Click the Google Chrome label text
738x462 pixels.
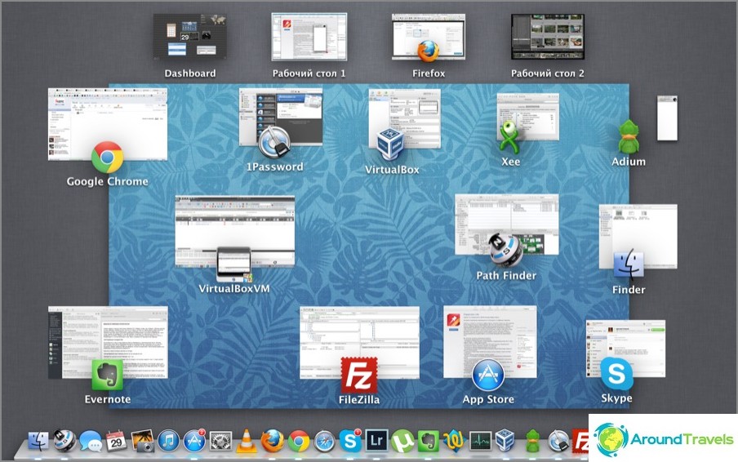(107, 181)
